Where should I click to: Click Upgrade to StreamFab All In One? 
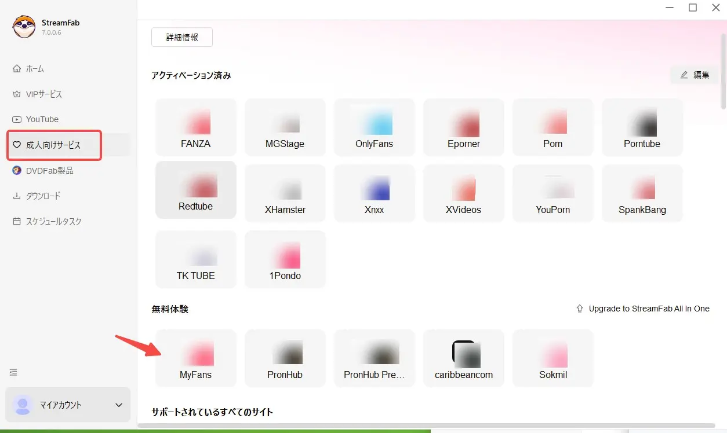(x=649, y=309)
